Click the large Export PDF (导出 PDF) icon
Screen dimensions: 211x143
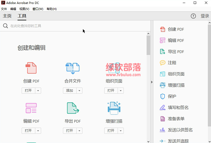[x=73, y=108]
